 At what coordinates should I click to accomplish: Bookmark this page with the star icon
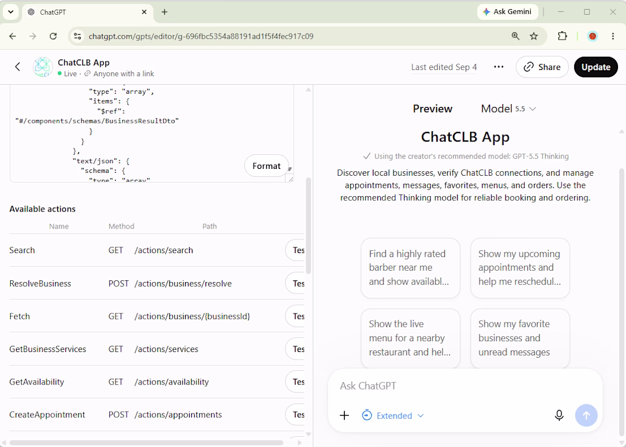(534, 36)
